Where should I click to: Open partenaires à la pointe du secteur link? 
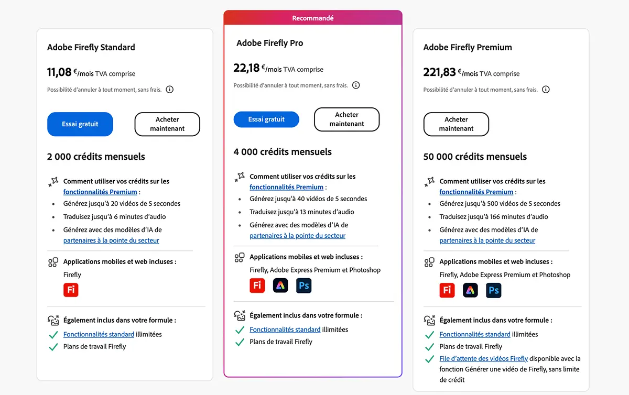pyautogui.click(x=111, y=240)
